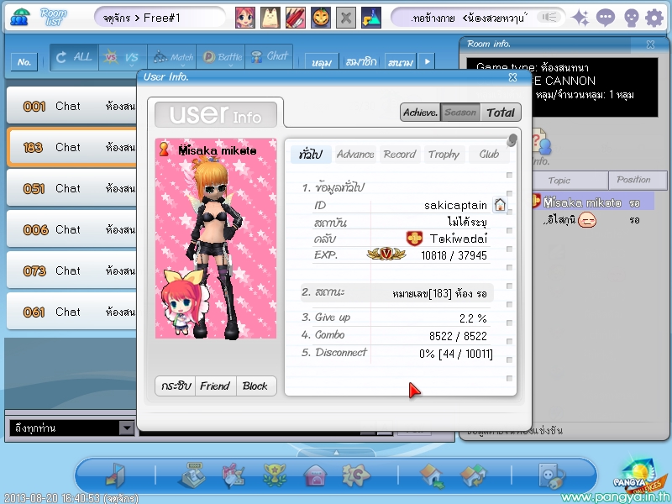Click the red-haired girl character slot

click(245, 18)
